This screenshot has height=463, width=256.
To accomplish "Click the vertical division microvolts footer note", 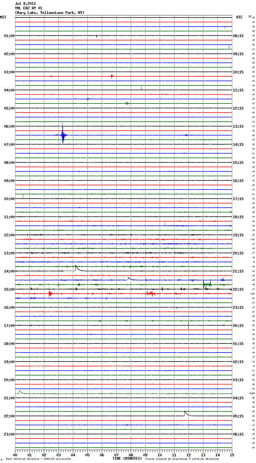I will pos(38,459).
